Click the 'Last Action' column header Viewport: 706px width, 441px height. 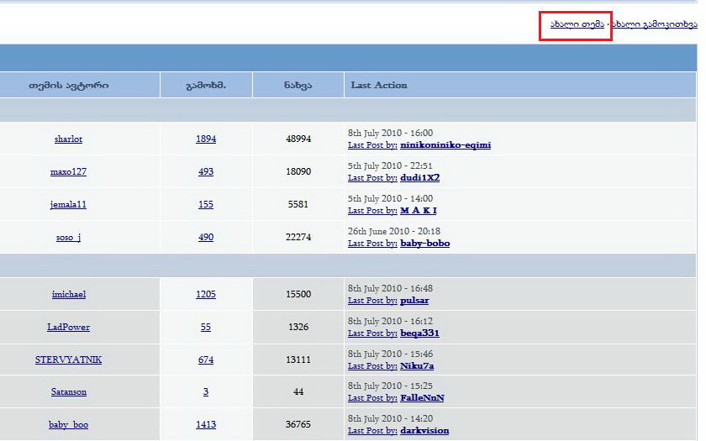point(379,86)
